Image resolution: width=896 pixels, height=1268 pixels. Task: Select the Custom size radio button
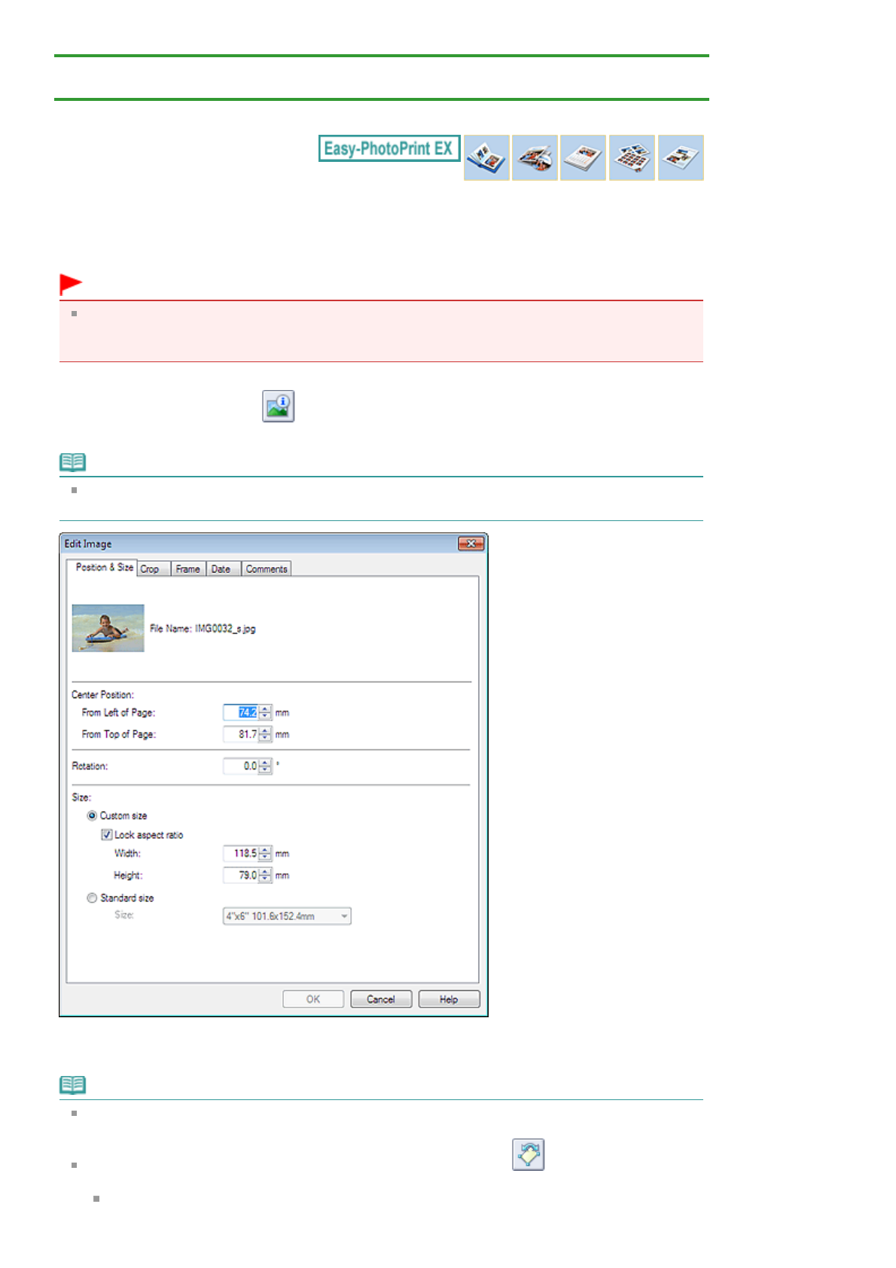92,815
